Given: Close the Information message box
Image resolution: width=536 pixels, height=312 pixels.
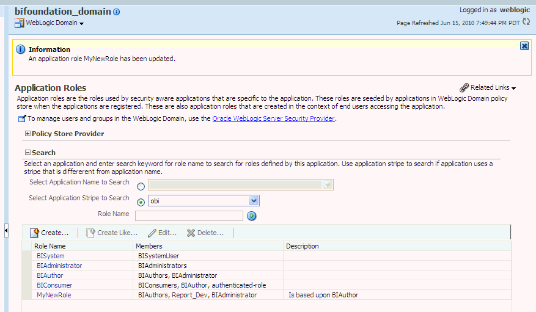Looking at the screenshot, I should [524, 46].
